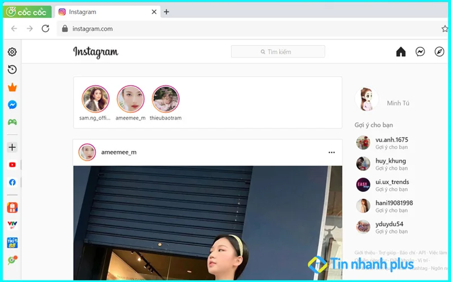This screenshot has width=451, height=282.
Task: Click vu.anh.1675 profile picture
Action: (x=363, y=143)
